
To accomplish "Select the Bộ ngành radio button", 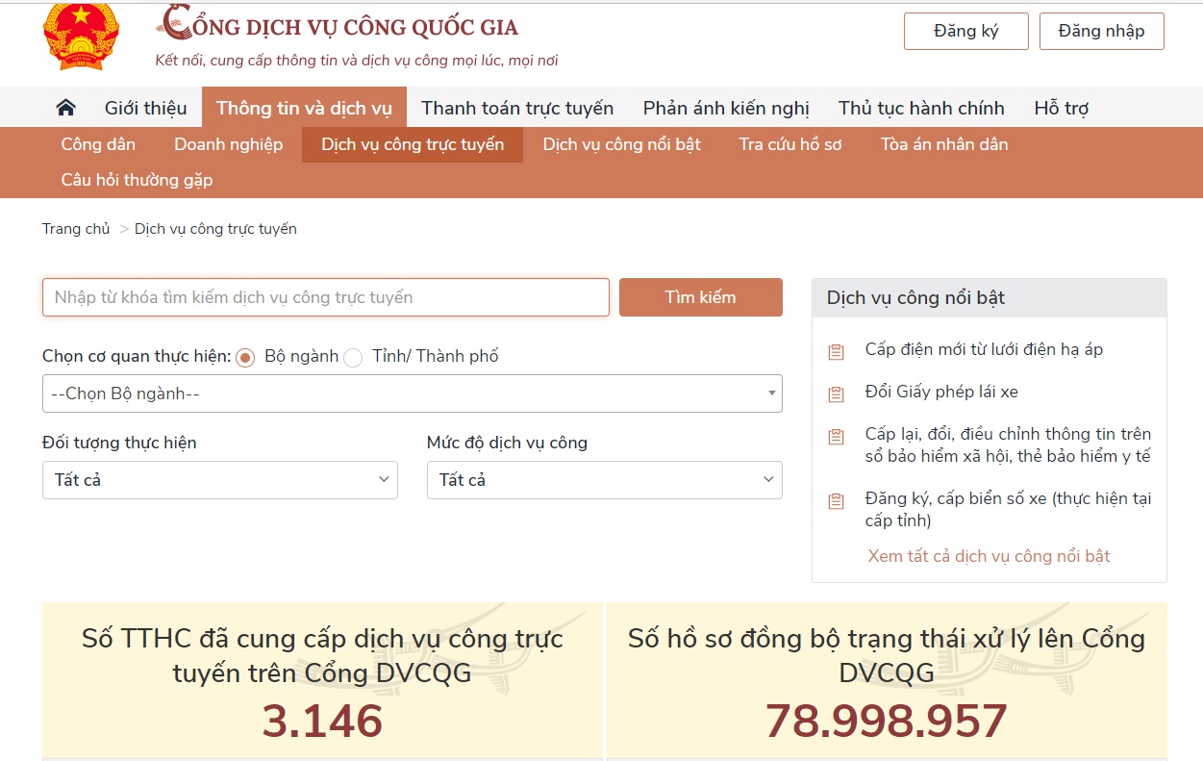I will click(245, 358).
